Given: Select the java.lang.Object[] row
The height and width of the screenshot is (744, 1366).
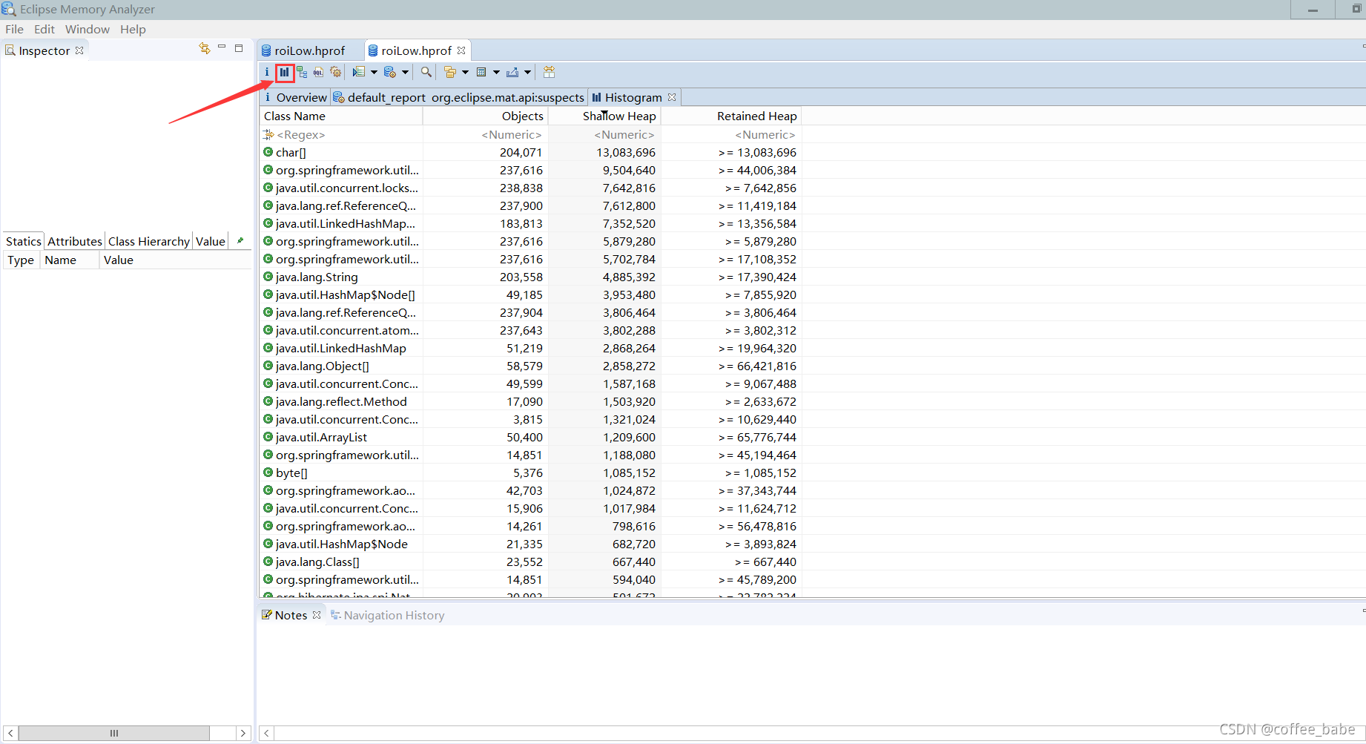Looking at the screenshot, I should coord(530,366).
